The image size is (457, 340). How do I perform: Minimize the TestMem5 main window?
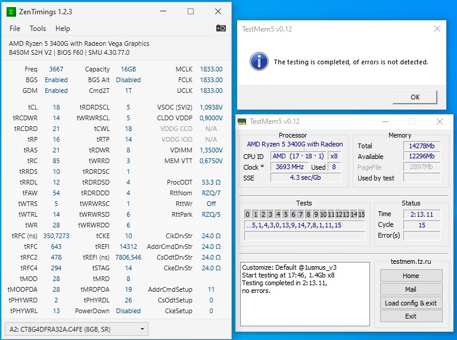386,121
